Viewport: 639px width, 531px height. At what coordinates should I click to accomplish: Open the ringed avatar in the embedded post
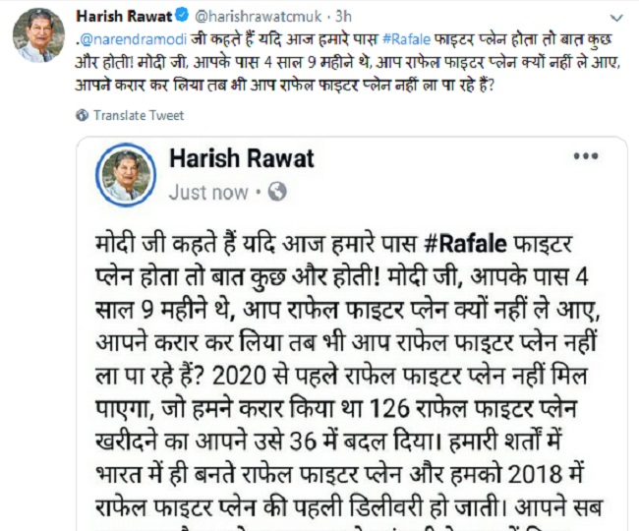point(126,174)
